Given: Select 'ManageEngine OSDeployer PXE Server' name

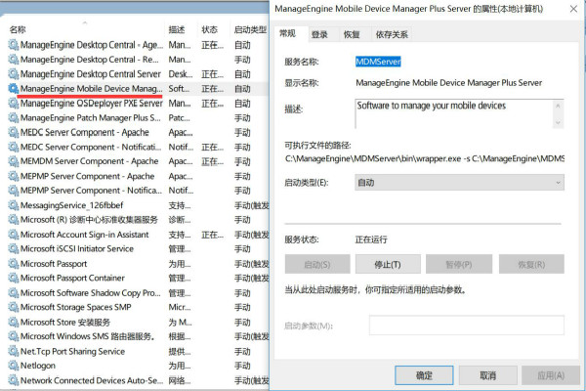Looking at the screenshot, I should [x=91, y=104].
